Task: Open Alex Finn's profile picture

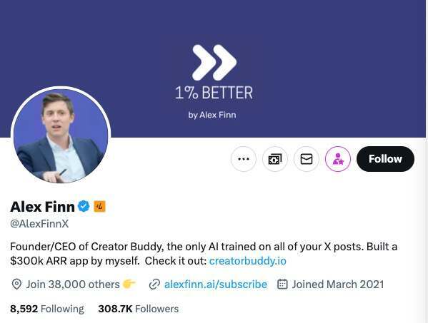Action: [61, 135]
